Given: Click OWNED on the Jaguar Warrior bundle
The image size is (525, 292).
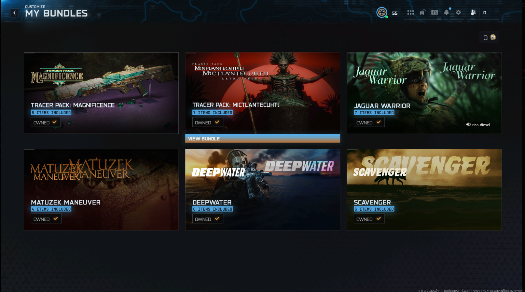Looking at the screenshot, I should (369, 122).
